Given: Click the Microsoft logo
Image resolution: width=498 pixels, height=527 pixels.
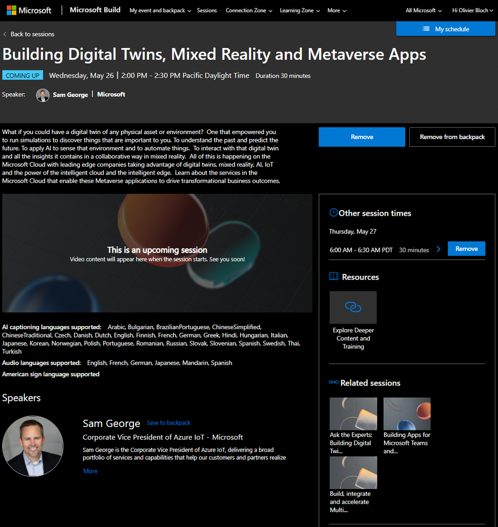Looking at the screenshot, I should click(x=29, y=10).
